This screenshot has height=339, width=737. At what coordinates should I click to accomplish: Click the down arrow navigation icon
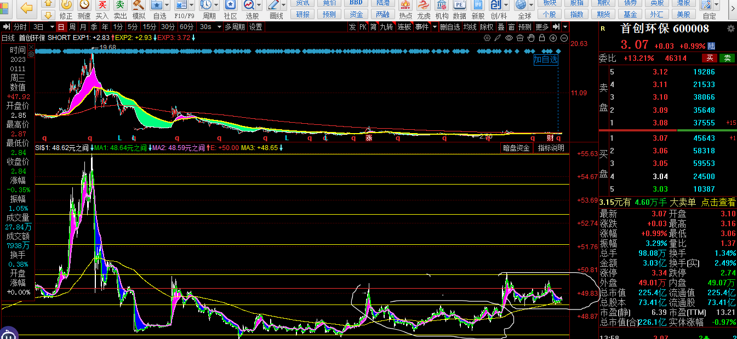[48, 15]
